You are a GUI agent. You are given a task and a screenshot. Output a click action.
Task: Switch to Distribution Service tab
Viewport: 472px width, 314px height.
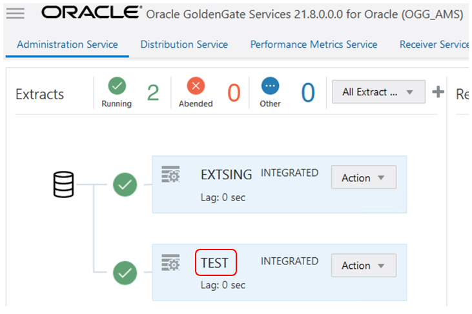point(184,44)
